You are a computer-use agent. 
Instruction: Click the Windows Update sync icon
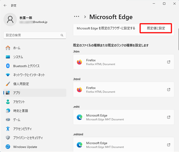8,147
